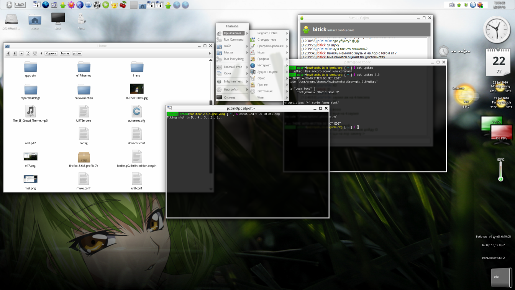Screen dimensions: 515x290
Task: Launch the green Gajim buddy launcher
Action: click(x=62, y=5)
